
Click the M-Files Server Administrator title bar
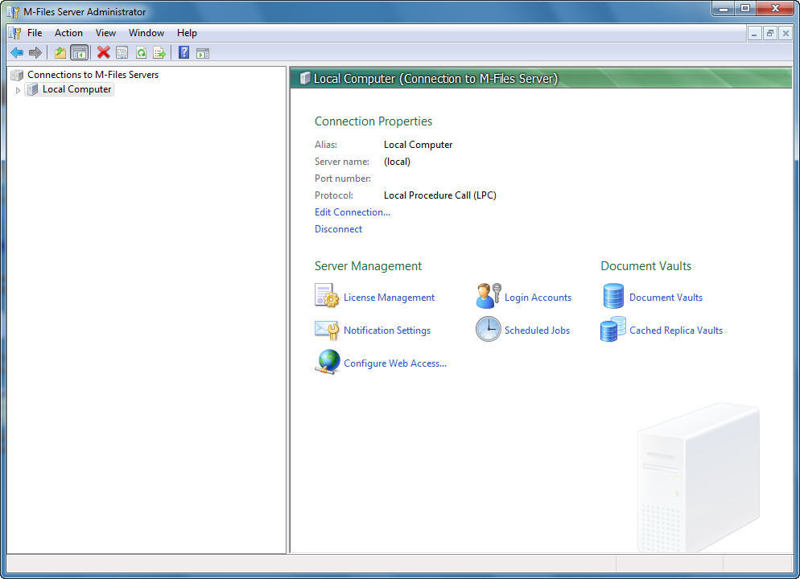(x=357, y=11)
